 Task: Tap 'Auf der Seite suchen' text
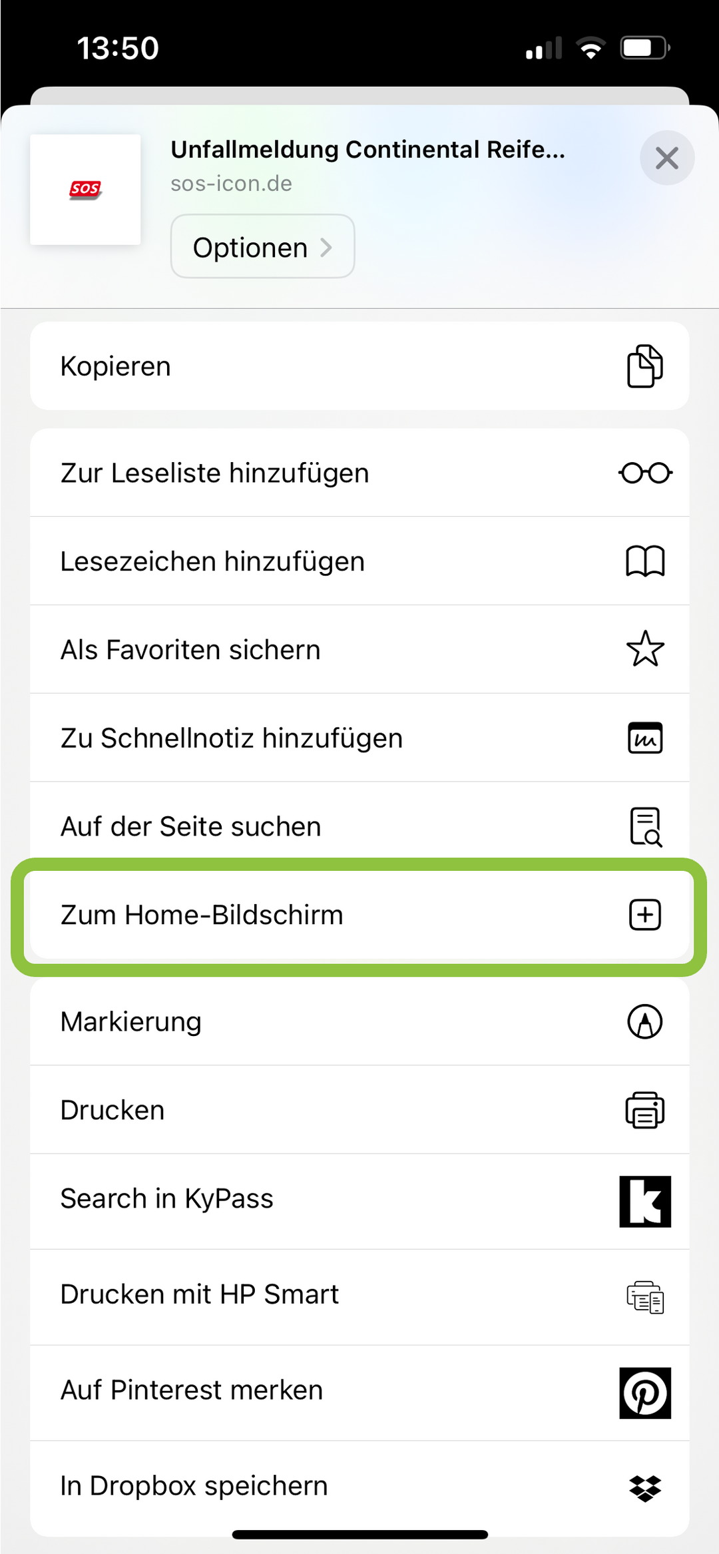(x=190, y=826)
